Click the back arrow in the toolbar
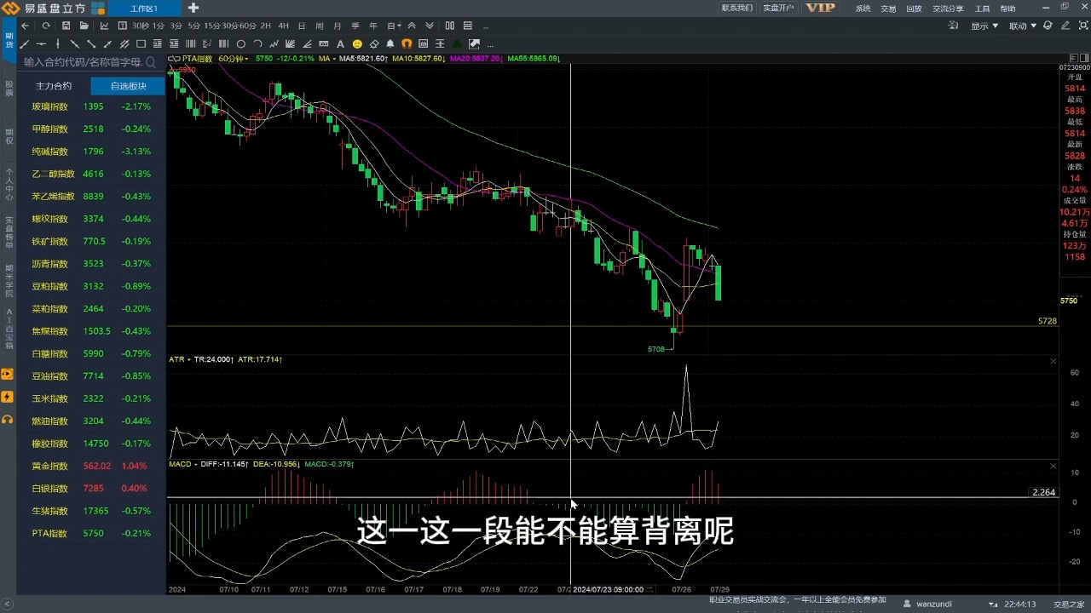The image size is (1091, 613). (x=25, y=26)
